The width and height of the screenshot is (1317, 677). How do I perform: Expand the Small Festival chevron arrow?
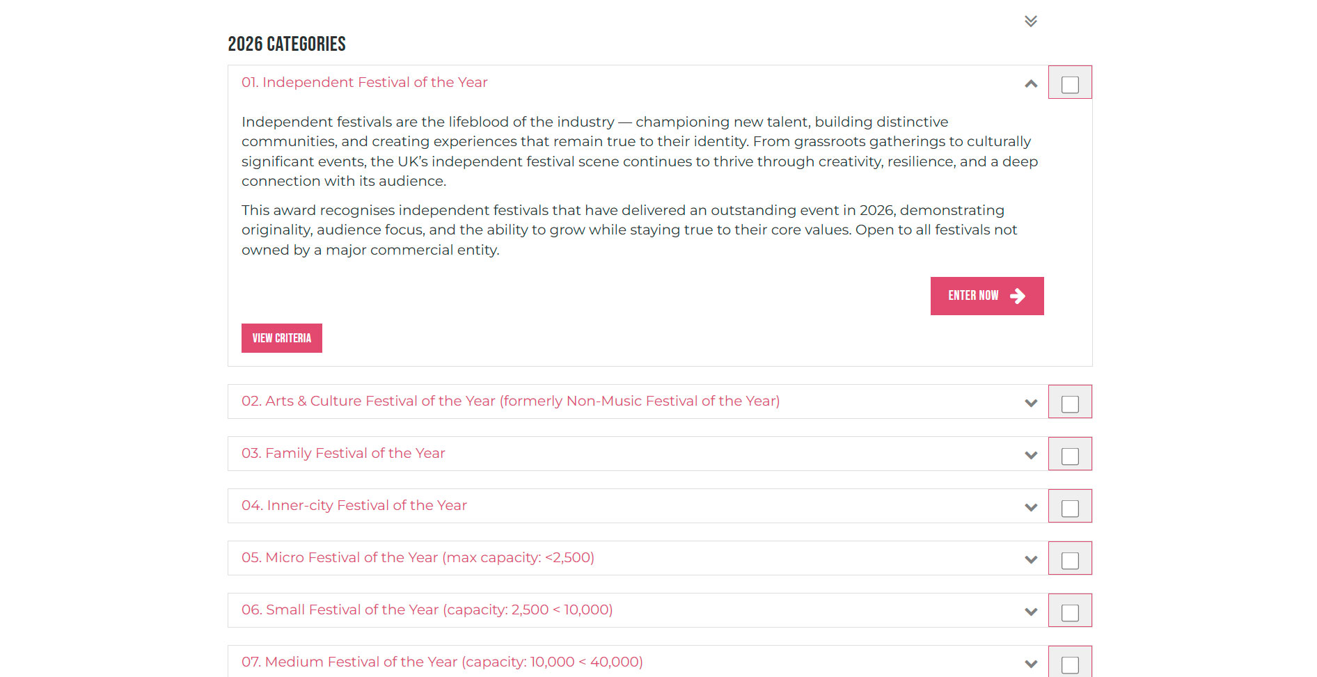tap(1031, 612)
